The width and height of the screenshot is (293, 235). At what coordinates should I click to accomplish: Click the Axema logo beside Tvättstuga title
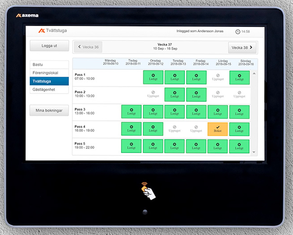click(x=42, y=31)
